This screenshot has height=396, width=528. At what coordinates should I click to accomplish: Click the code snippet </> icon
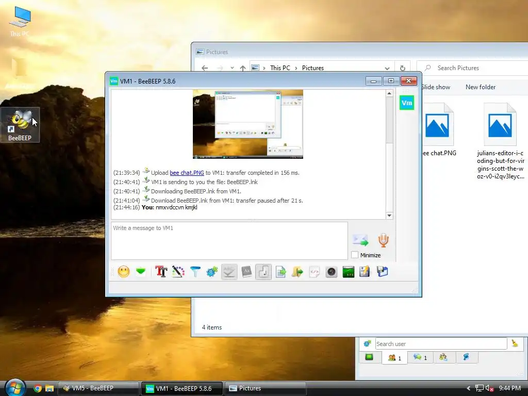[314, 271]
